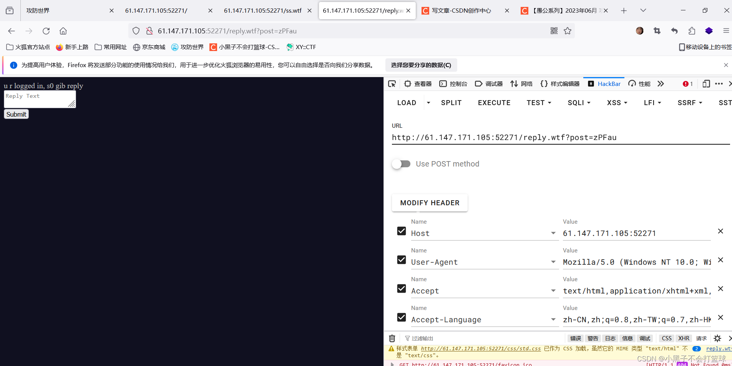The height and width of the screenshot is (366, 732).
Task: Uncheck the Accept header checkbox
Action: [x=401, y=289]
